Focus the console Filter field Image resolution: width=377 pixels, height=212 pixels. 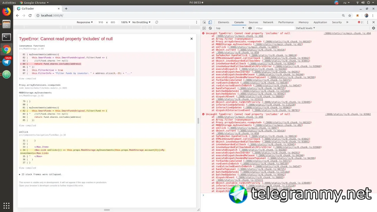275,28
